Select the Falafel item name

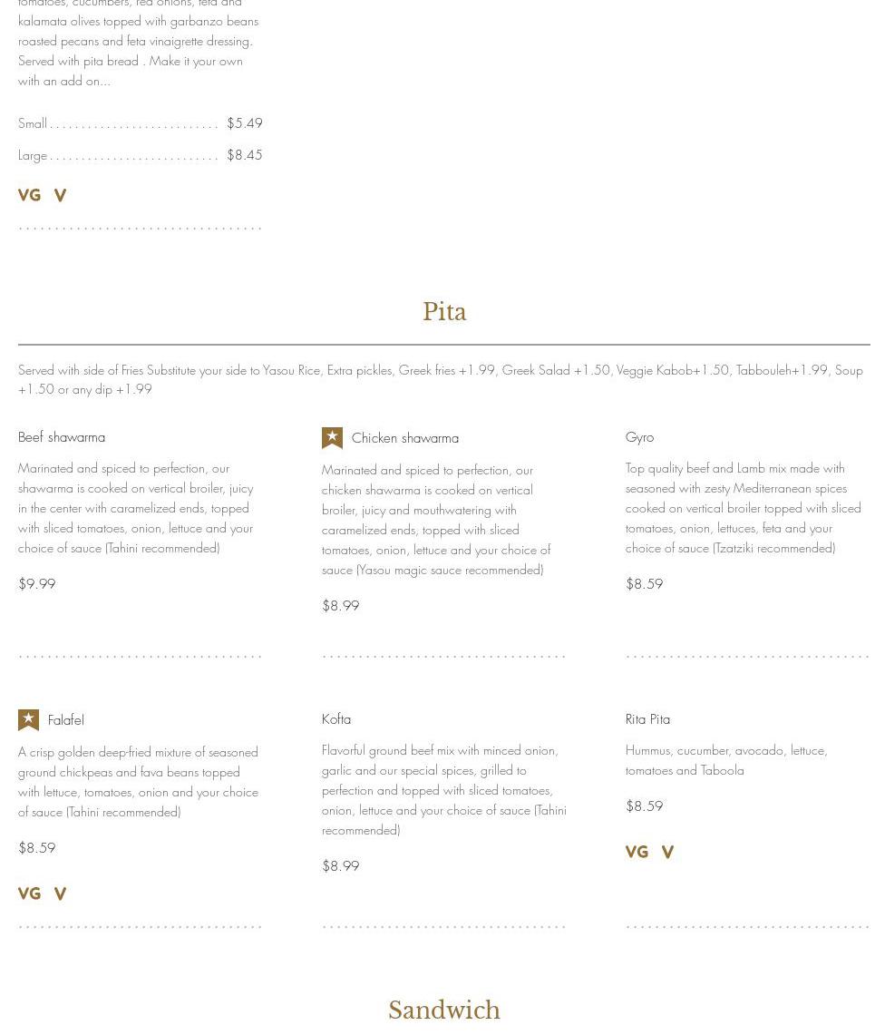65,720
